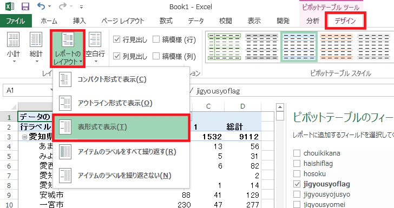This screenshot has width=394, height=208.
Task: Click the cell with value 230
Action: [x=184, y=204]
